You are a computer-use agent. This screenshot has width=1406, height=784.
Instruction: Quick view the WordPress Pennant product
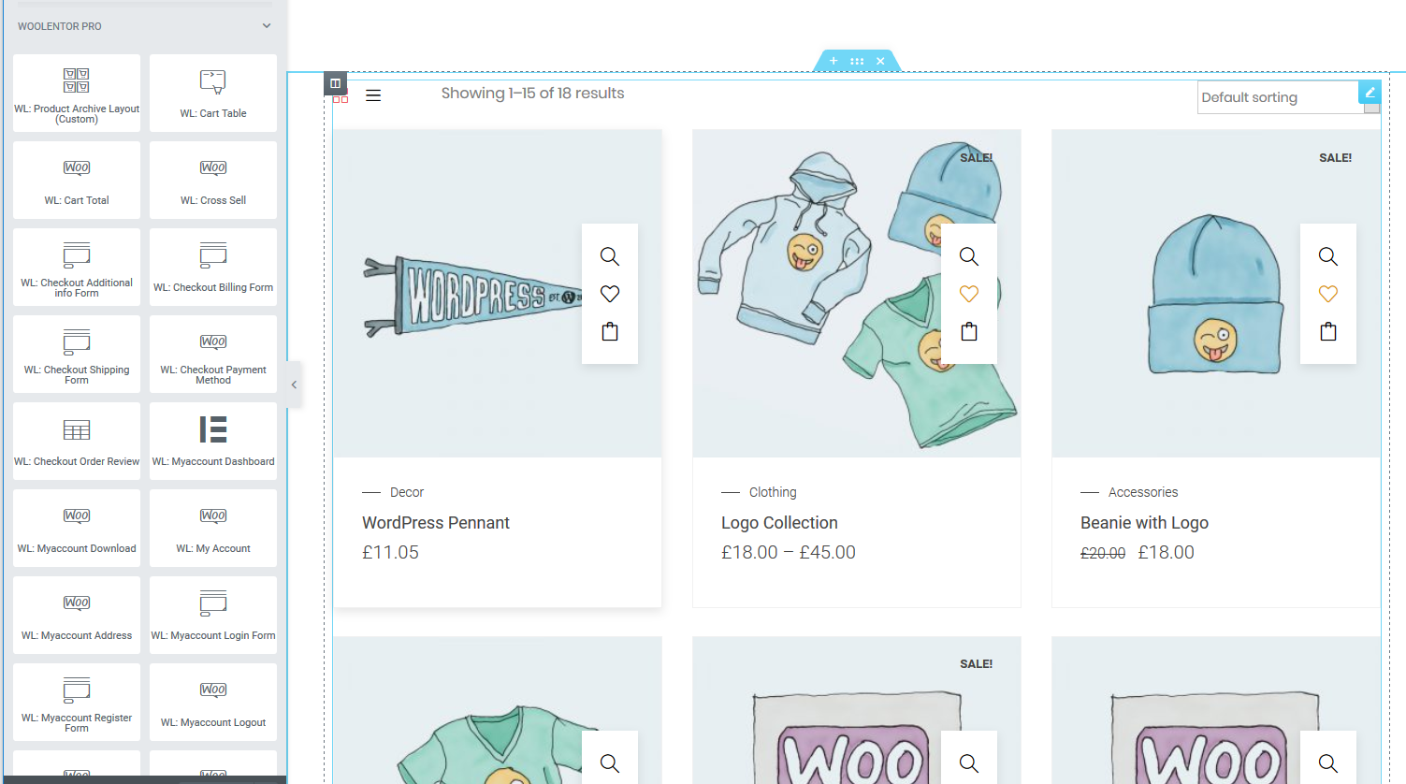pos(610,256)
